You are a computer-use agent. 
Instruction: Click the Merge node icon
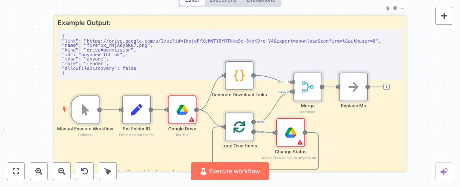coord(308,87)
